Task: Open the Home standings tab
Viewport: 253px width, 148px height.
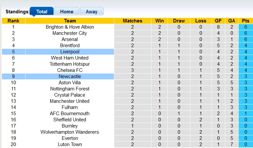Action: click(66, 12)
